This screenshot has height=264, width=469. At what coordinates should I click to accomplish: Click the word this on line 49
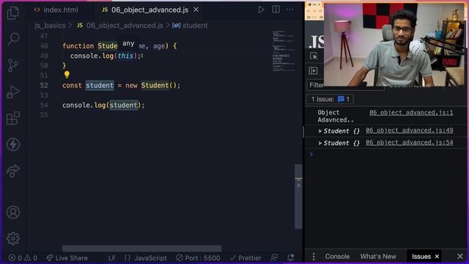click(x=125, y=56)
